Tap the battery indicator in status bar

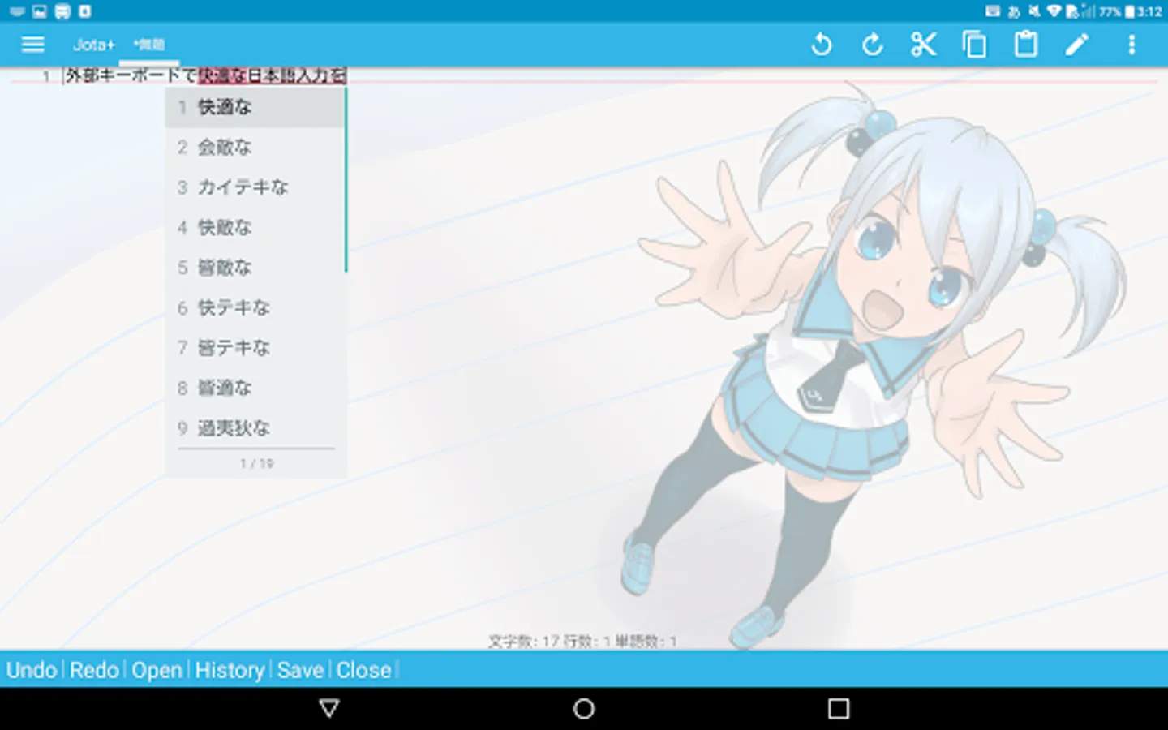[x=1130, y=11]
